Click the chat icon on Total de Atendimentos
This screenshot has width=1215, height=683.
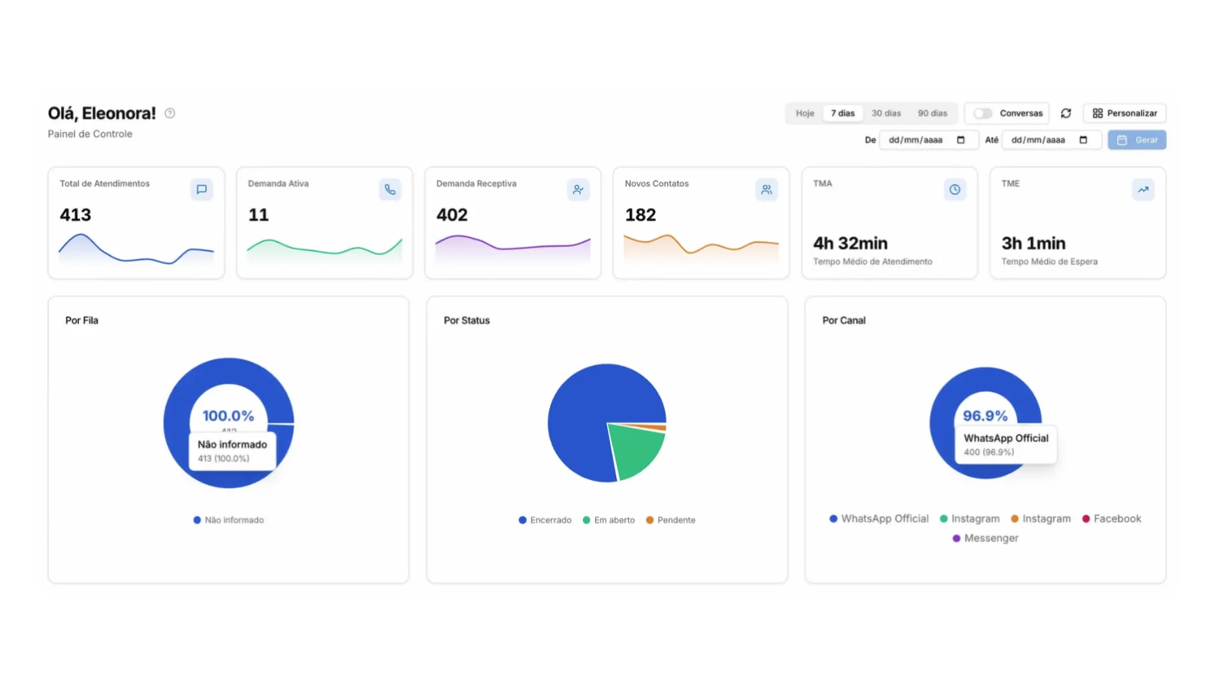[201, 189]
